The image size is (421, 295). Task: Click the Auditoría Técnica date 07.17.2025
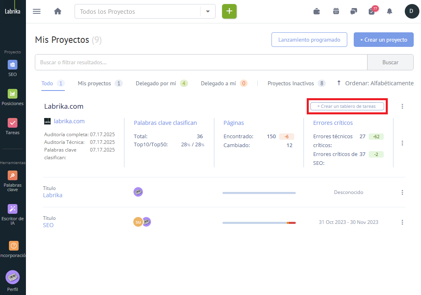[x=102, y=142]
